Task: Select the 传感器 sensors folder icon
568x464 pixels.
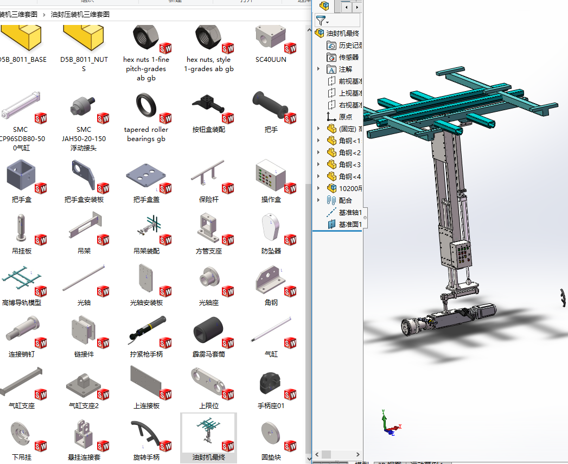Action: [x=331, y=57]
